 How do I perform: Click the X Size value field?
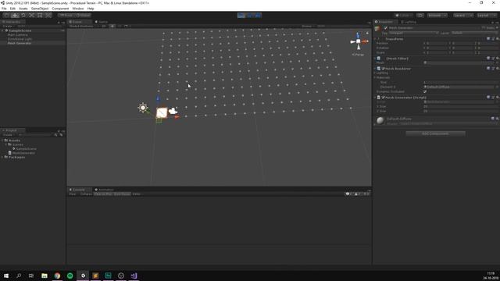(x=460, y=106)
